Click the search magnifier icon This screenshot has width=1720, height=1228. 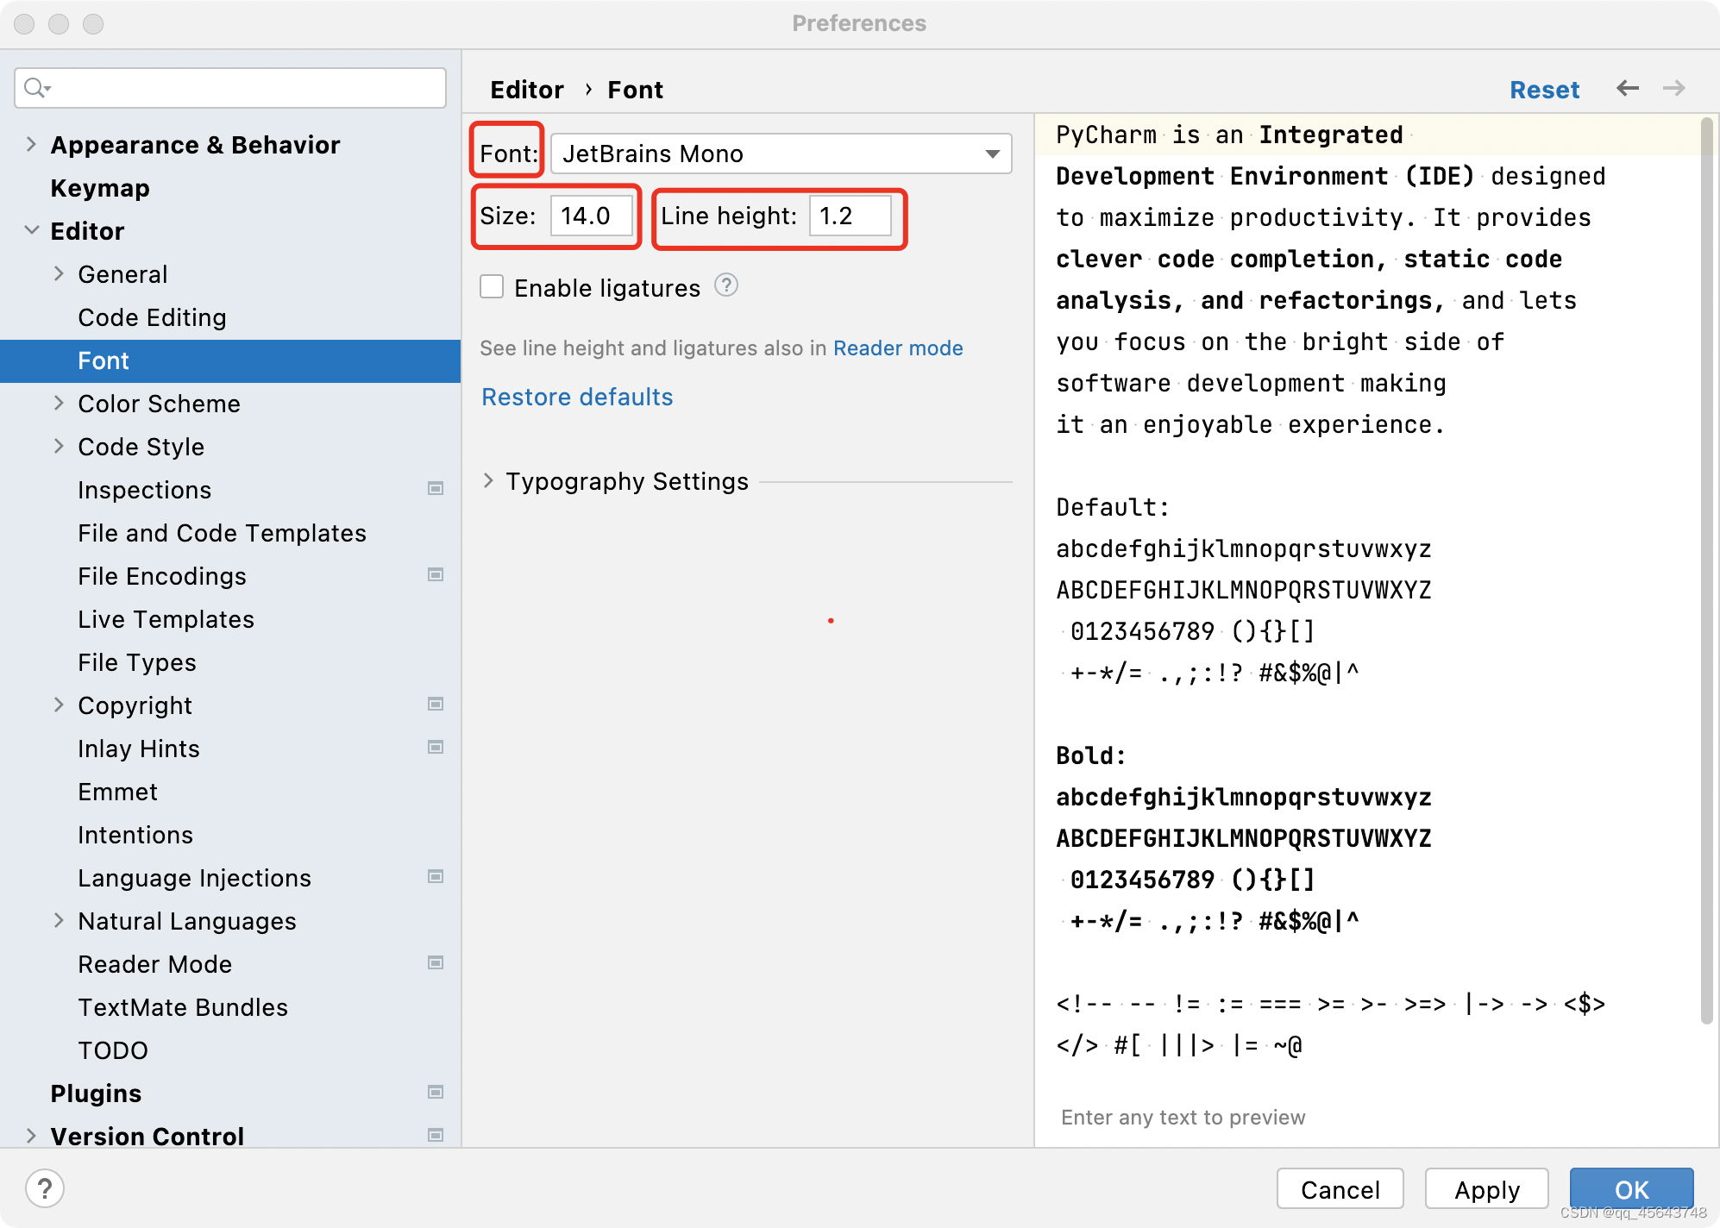(37, 88)
